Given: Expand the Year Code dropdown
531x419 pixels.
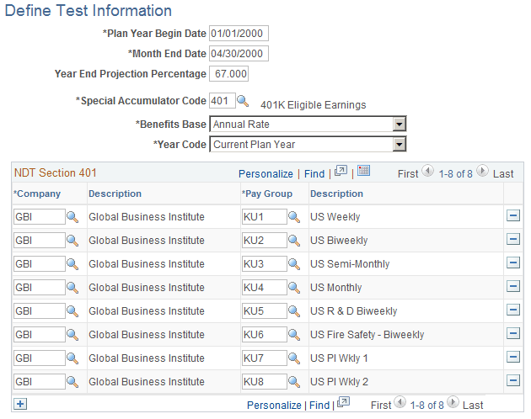Looking at the screenshot, I should click(400, 145).
